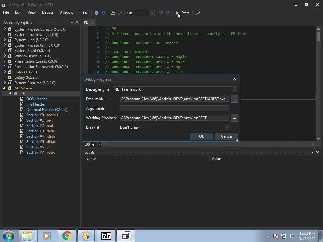Viewport: 323px width, 242px height.
Task: Select Section #1: .text node
Action: (39, 120)
